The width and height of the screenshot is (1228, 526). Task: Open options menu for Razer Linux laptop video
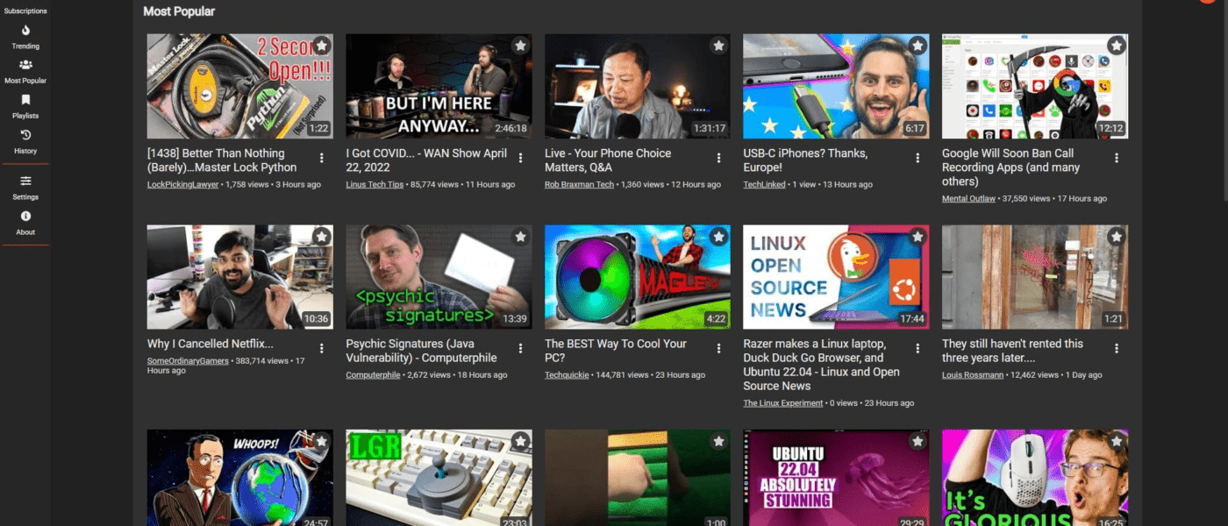[917, 348]
